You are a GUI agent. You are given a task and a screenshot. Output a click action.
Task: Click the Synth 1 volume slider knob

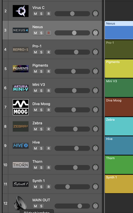[67, 187]
